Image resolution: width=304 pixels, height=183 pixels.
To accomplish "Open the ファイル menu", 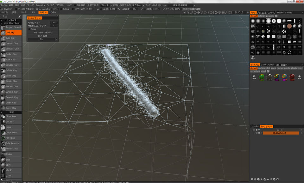I will pyautogui.click(x=3, y=5).
